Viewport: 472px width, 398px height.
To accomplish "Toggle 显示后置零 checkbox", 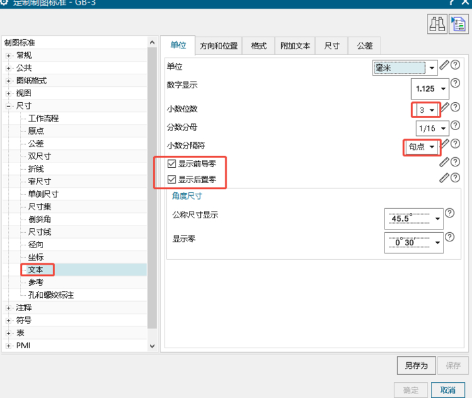I will (172, 180).
